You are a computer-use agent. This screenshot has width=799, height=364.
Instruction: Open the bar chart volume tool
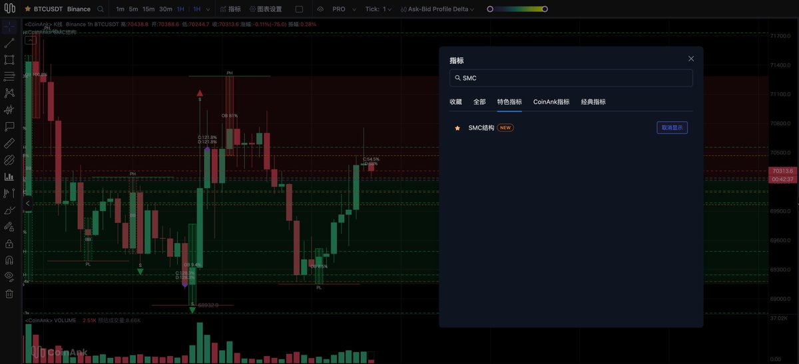[x=9, y=177]
